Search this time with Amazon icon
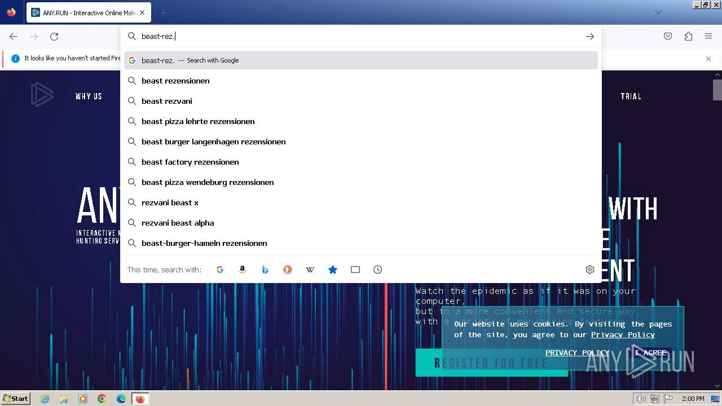 coord(243,270)
